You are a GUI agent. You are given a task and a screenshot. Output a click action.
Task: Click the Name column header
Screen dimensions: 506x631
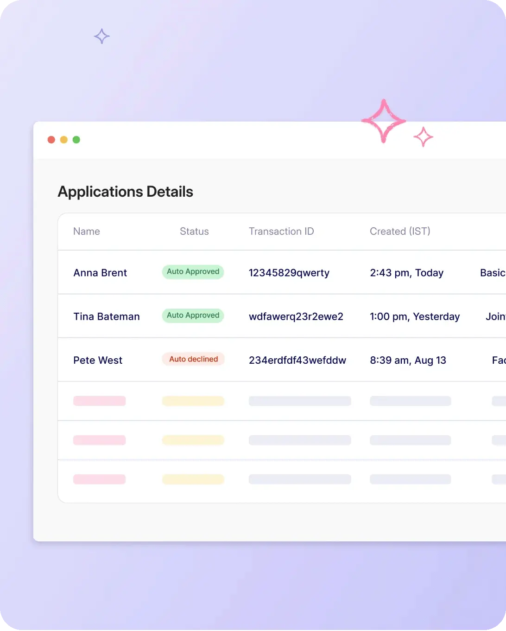(87, 231)
